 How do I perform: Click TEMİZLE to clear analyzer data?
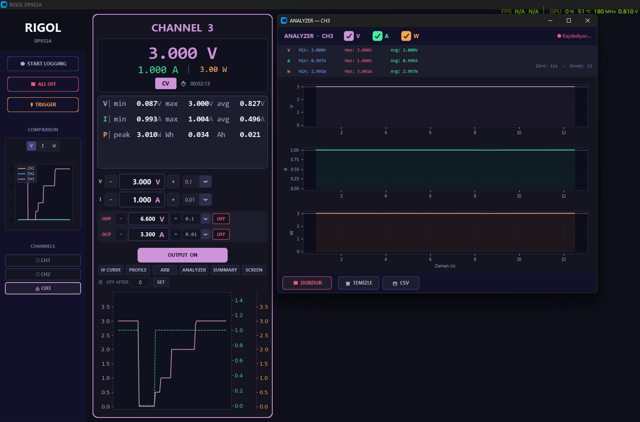click(359, 283)
